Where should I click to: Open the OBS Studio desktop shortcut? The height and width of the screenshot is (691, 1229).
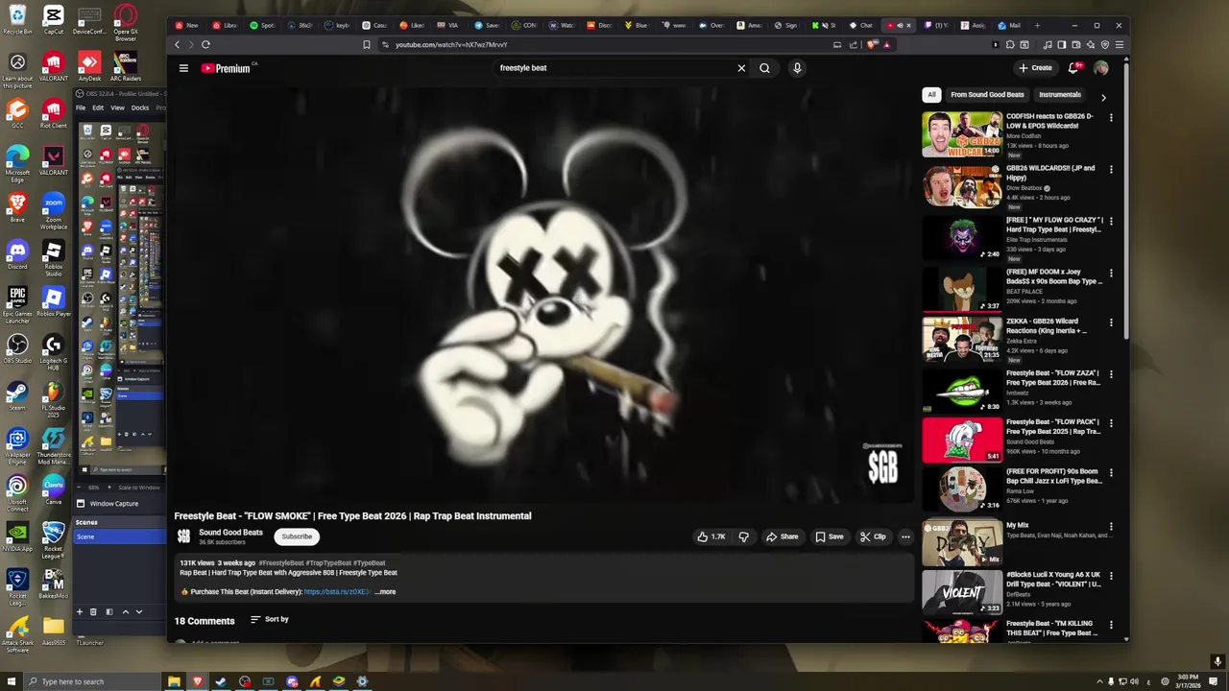click(17, 348)
